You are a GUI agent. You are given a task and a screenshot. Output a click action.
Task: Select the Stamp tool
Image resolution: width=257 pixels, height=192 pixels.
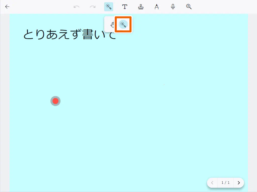coord(141,7)
